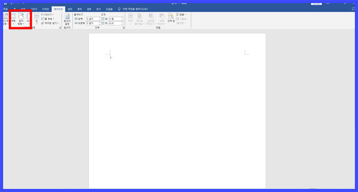Image resolution: width=358 pixels, height=192 pixels.
Task: Click the spacing before (앞) value field
Action: [116, 19]
